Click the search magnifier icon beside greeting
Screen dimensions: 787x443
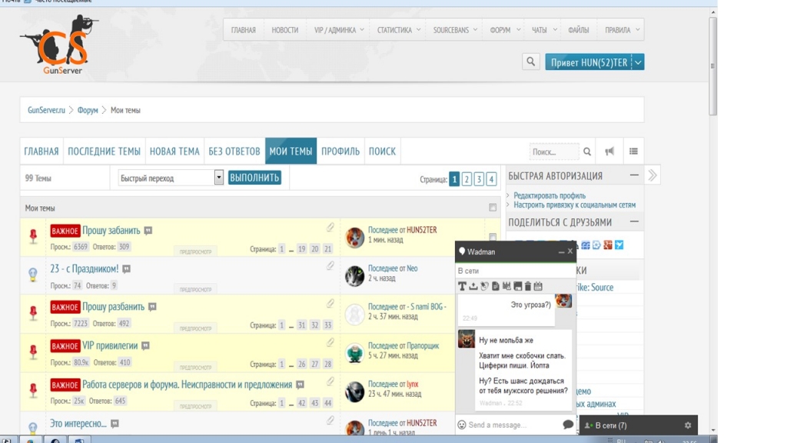(x=530, y=62)
